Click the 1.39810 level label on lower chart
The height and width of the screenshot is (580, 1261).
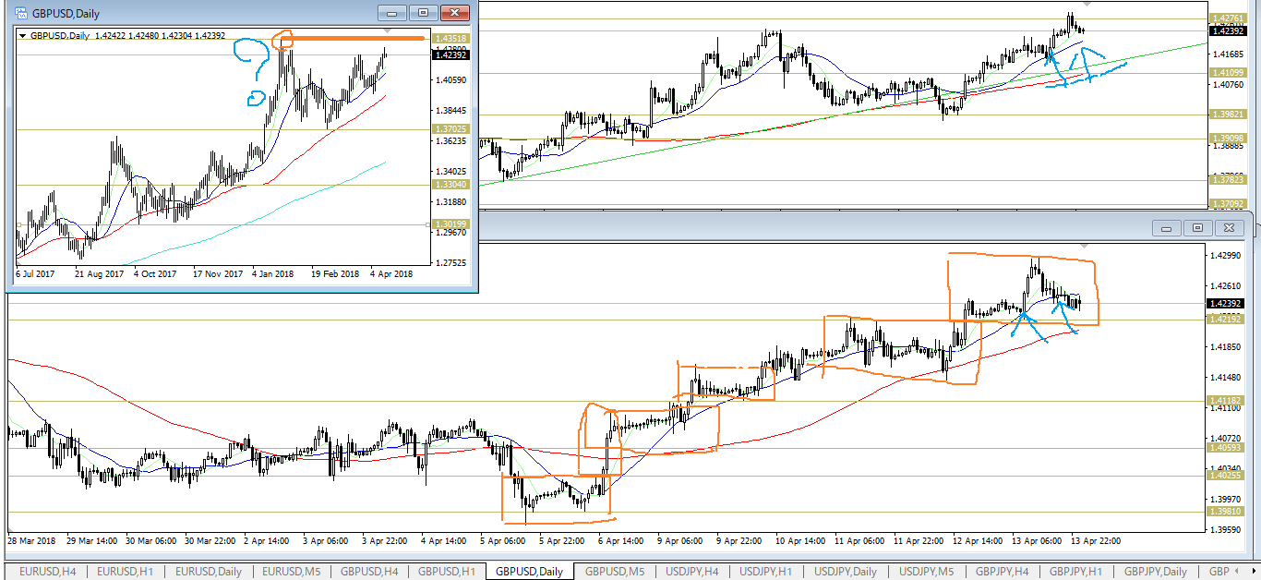click(x=1226, y=512)
